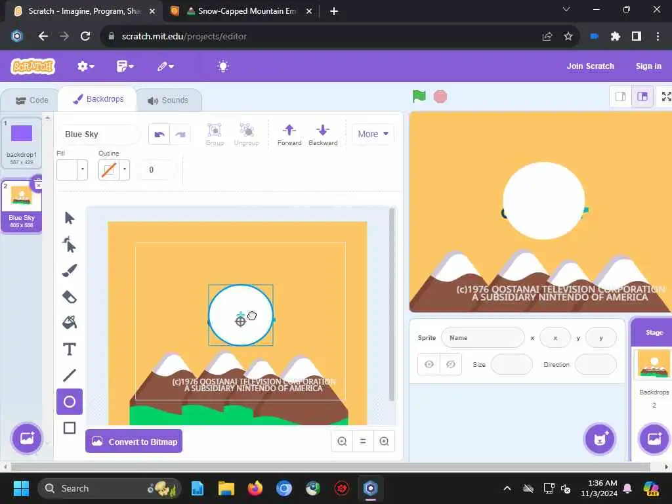Select the Text tool

69,349
